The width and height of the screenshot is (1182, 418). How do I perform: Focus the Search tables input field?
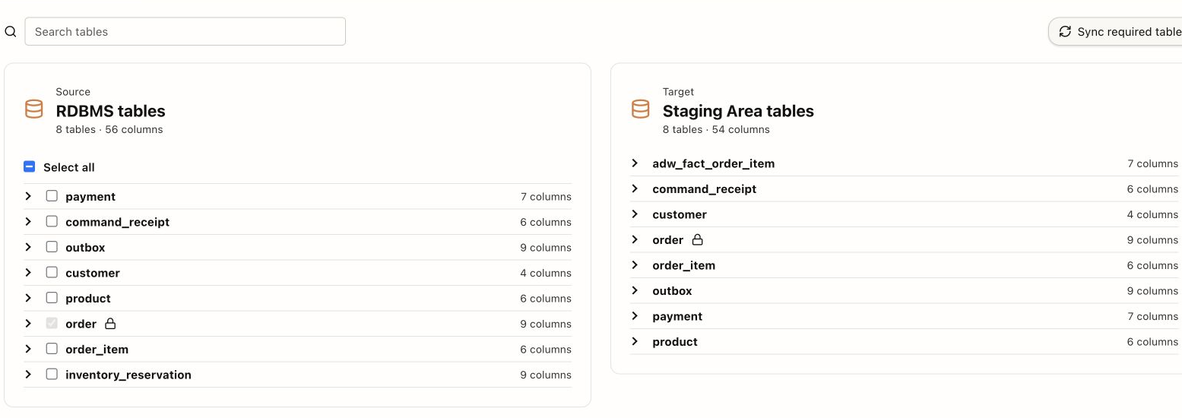point(185,32)
